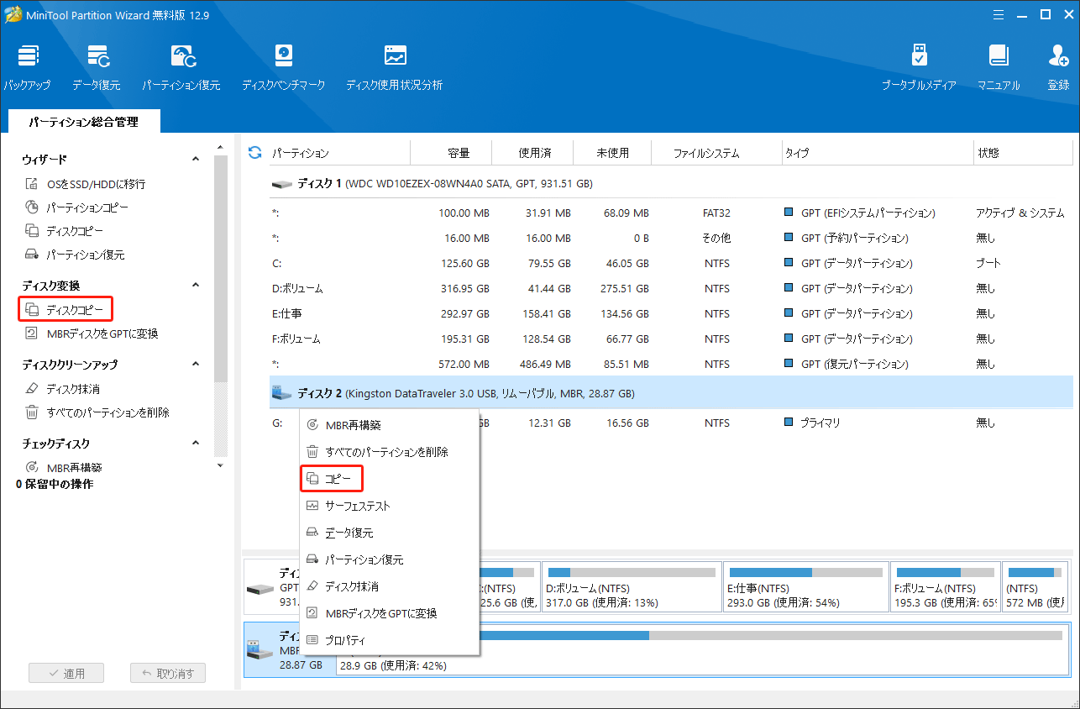The width and height of the screenshot is (1080, 709).
Task: Choose すべてのパーティションを削除 in context menu
Action: coord(390,452)
